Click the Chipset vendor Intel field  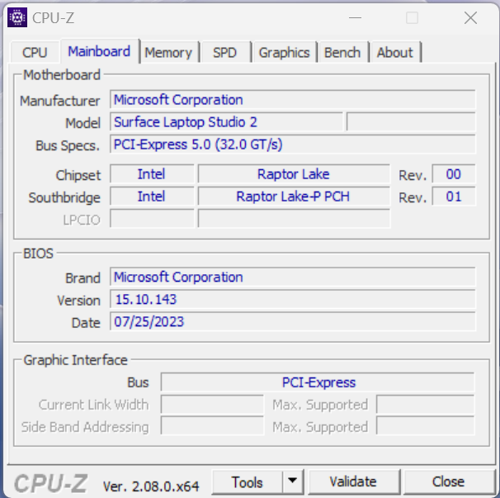pos(152,174)
